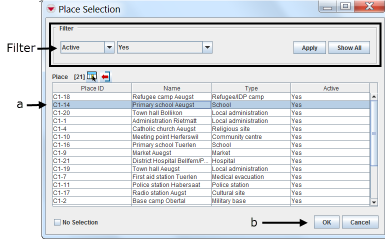Click the red arrow reset icon
Viewport: 385px width, 240px height.
pyautogui.click(x=105, y=76)
